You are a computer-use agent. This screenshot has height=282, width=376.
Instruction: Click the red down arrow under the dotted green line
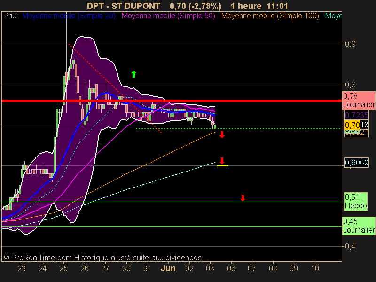pos(222,134)
